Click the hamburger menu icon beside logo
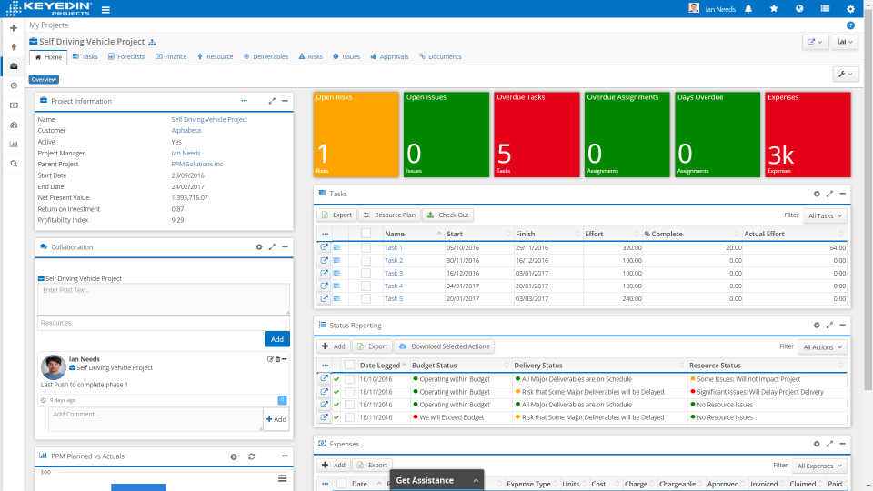The width and height of the screenshot is (873, 491). [x=105, y=10]
